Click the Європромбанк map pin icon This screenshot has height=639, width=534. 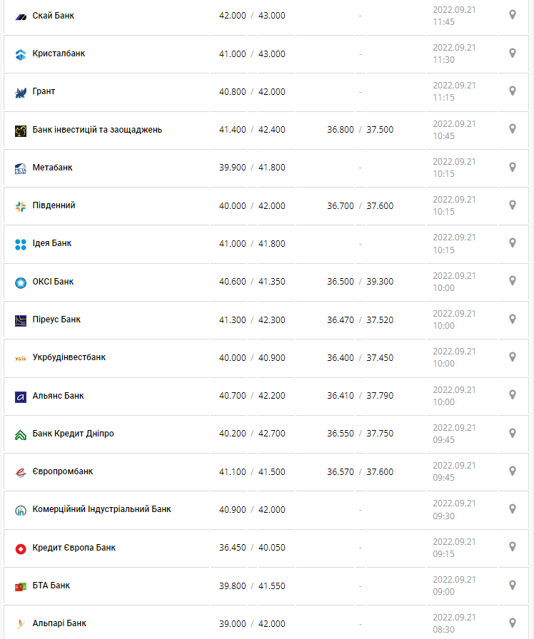(512, 471)
